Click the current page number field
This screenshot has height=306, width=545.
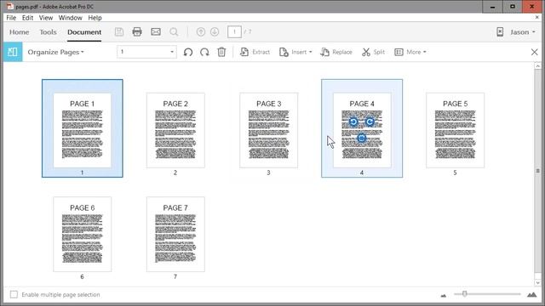click(x=234, y=32)
